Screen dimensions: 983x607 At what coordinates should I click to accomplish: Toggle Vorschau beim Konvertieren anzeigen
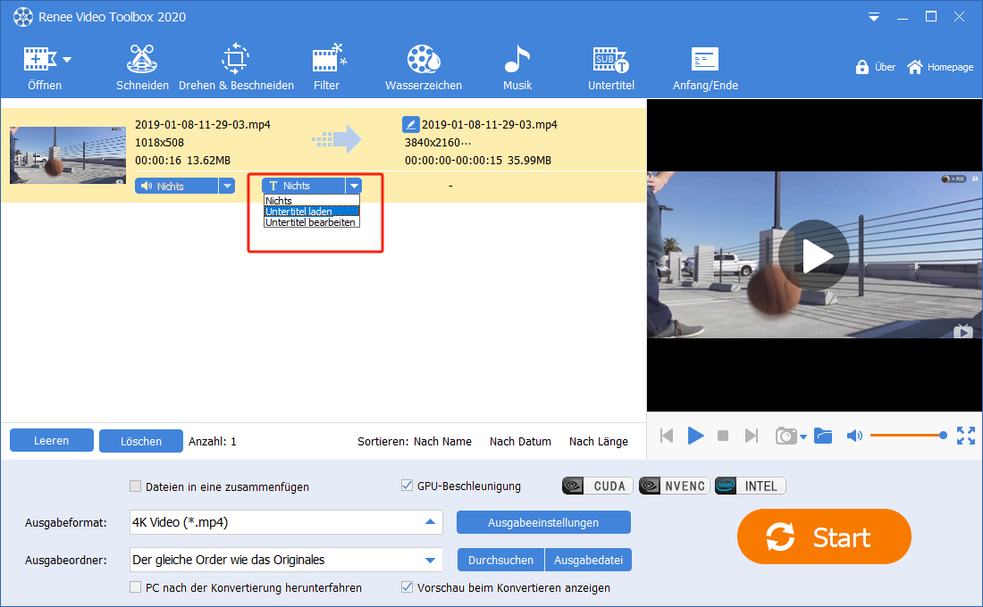point(407,587)
